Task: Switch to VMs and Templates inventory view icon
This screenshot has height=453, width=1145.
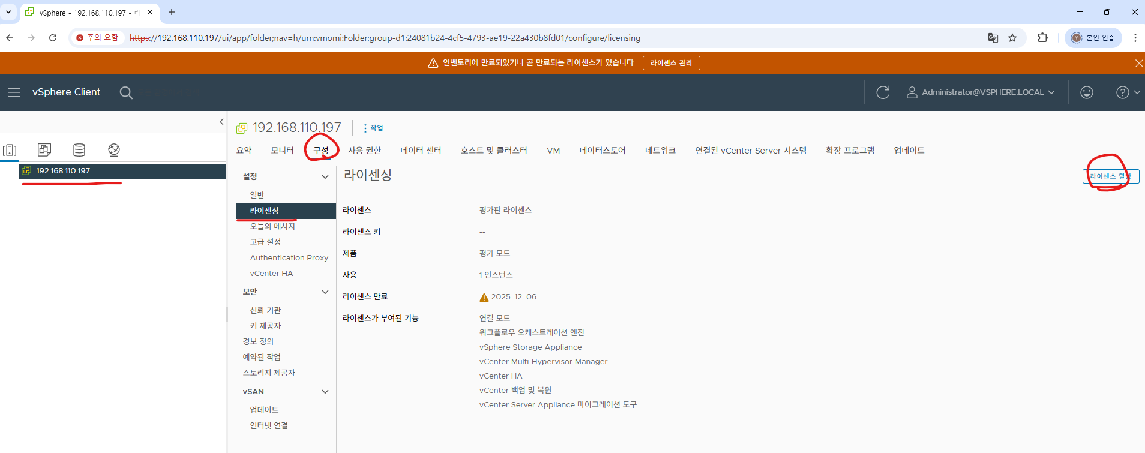Action: [x=44, y=150]
